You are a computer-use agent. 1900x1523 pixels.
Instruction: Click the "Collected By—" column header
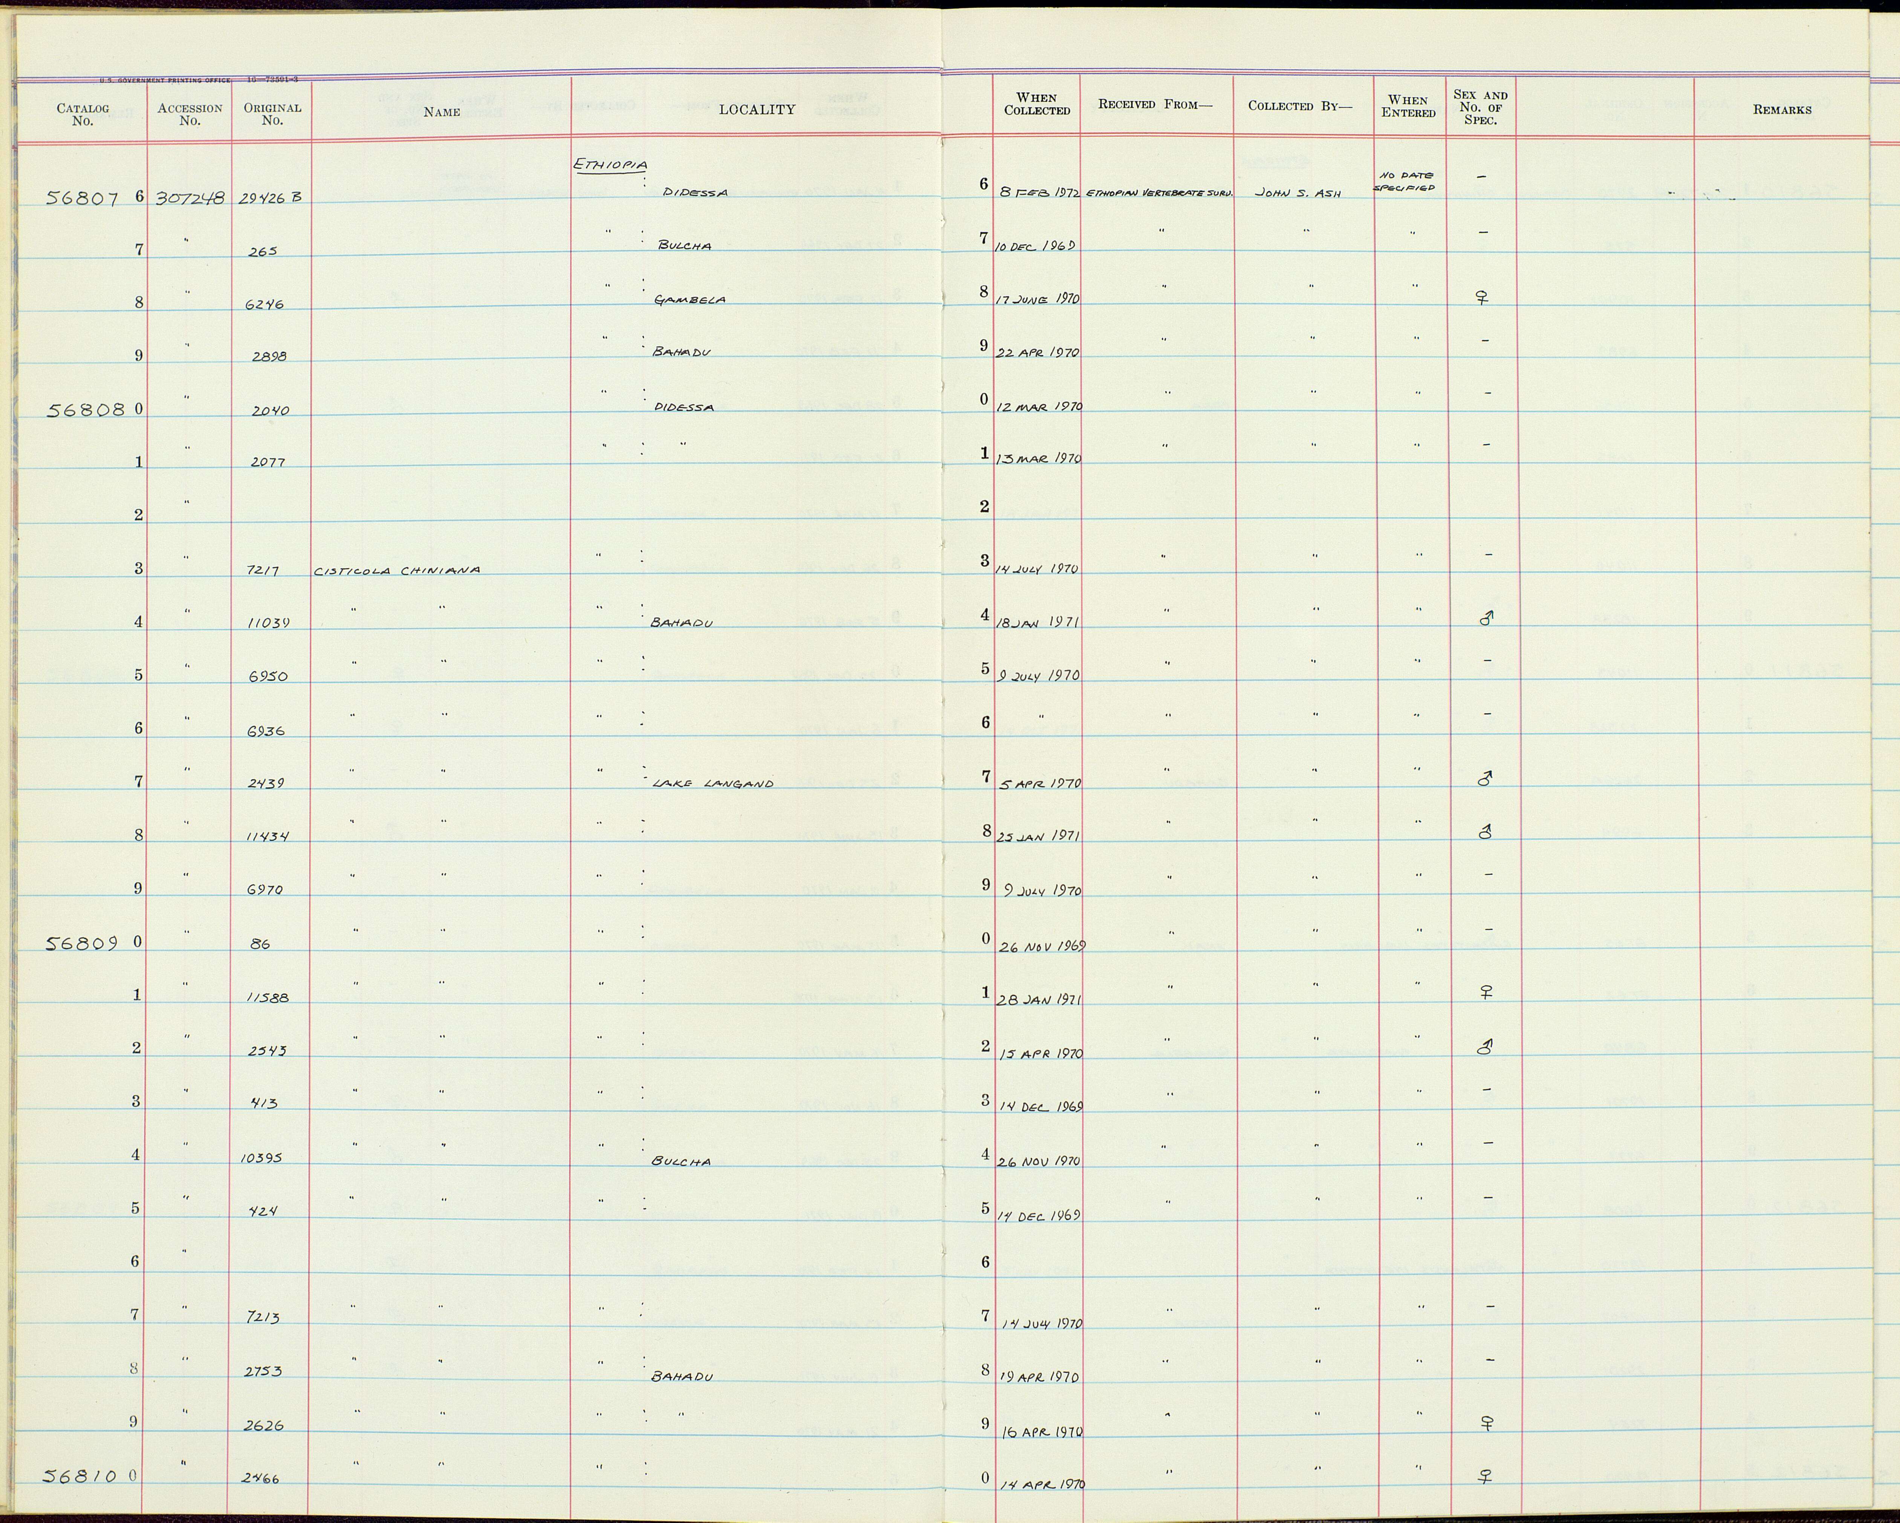pyautogui.click(x=1300, y=106)
